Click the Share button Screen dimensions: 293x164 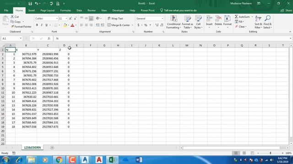click(286, 10)
